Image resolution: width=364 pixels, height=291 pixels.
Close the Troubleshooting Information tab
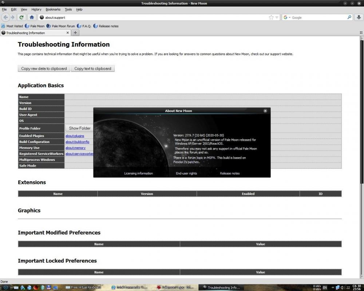pyautogui.click(x=68, y=33)
